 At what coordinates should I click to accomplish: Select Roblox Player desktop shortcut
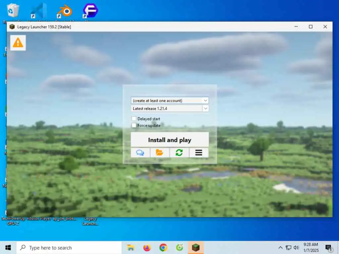click(39, 219)
